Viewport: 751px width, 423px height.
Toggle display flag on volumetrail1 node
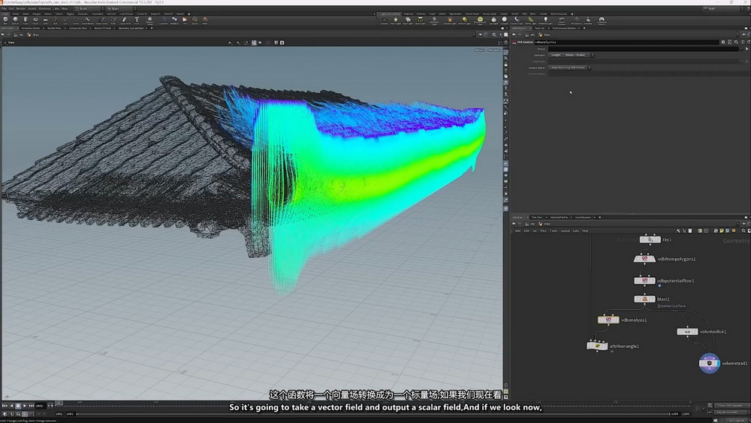(x=717, y=363)
